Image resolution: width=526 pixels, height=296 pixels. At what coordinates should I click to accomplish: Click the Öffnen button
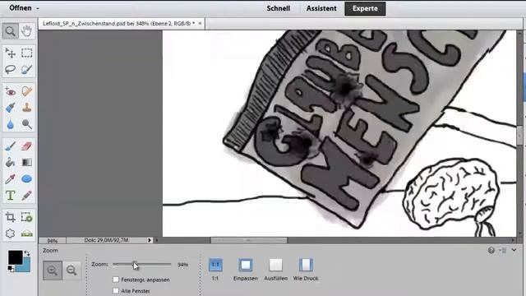(20, 8)
